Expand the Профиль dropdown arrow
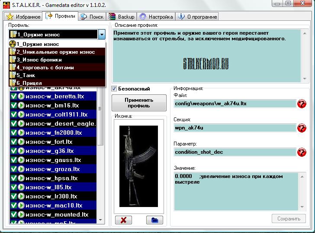Image resolution: width=315 pixels, height=233 pixels. coord(102,35)
